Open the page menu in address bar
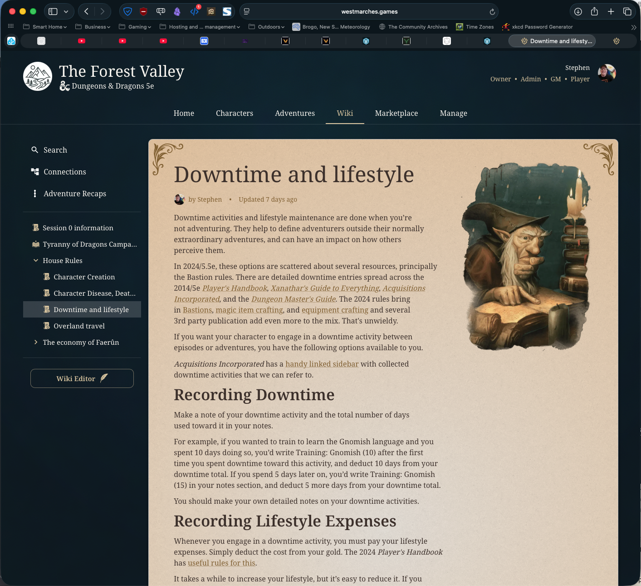 [x=247, y=11]
